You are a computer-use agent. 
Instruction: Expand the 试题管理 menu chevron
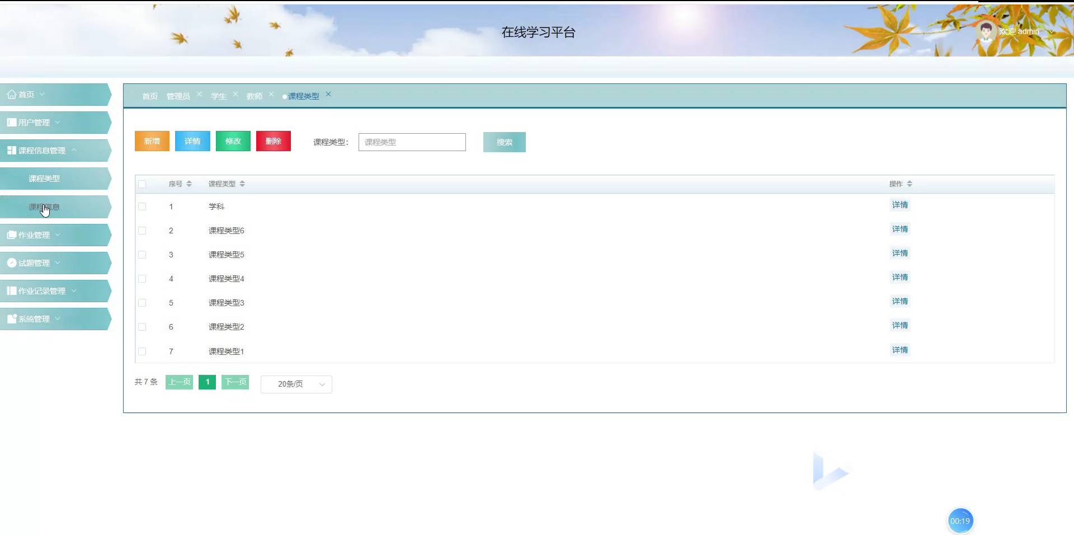pyautogui.click(x=58, y=262)
